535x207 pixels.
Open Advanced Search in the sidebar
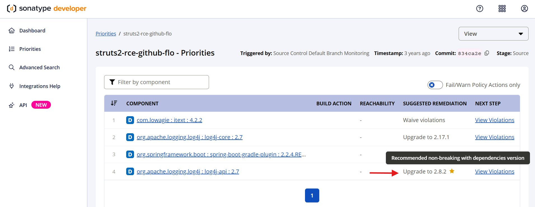pos(39,67)
